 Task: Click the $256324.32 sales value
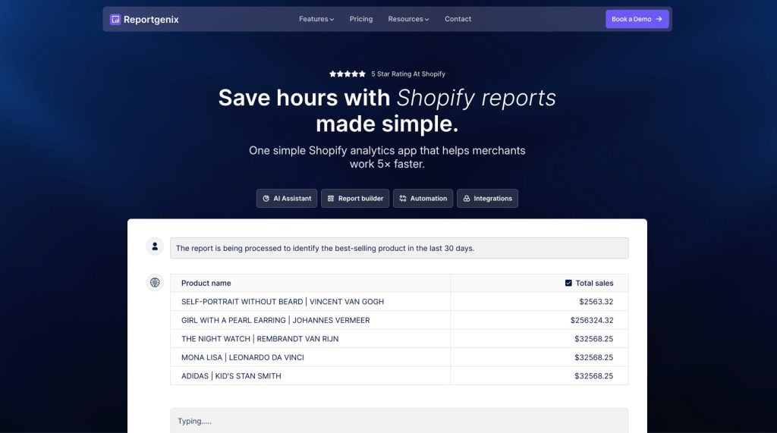pos(592,320)
